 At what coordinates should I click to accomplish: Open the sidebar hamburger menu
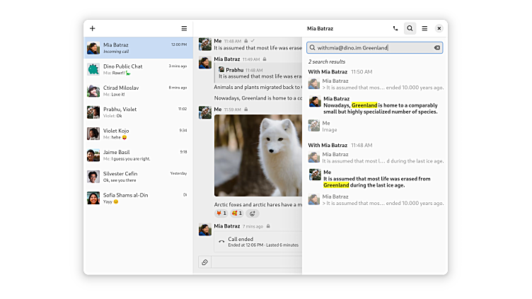(x=184, y=28)
